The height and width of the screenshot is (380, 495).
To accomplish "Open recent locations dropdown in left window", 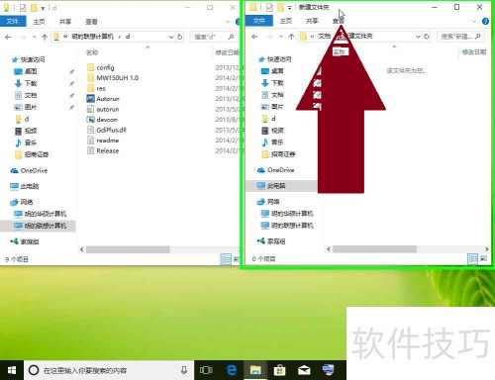I will [x=34, y=37].
